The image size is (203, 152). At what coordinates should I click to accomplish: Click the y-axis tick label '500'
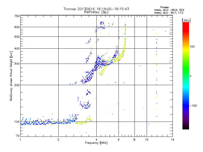(x=17, y=37)
